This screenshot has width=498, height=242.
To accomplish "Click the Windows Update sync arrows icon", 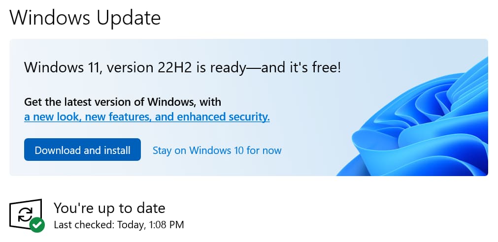I will pos(25,213).
